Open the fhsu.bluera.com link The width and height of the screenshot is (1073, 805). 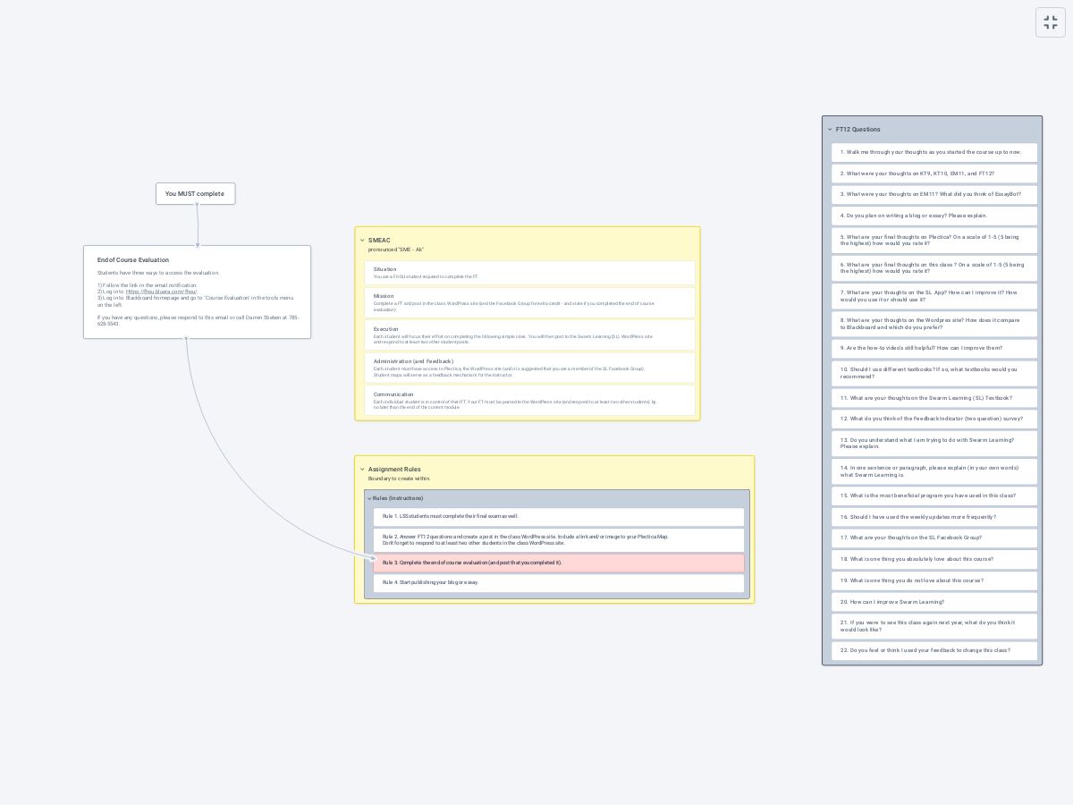(161, 292)
